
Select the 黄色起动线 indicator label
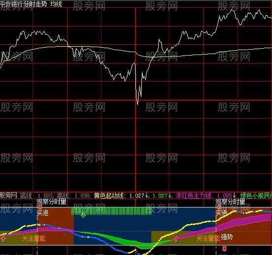pyautogui.click(x=109, y=196)
